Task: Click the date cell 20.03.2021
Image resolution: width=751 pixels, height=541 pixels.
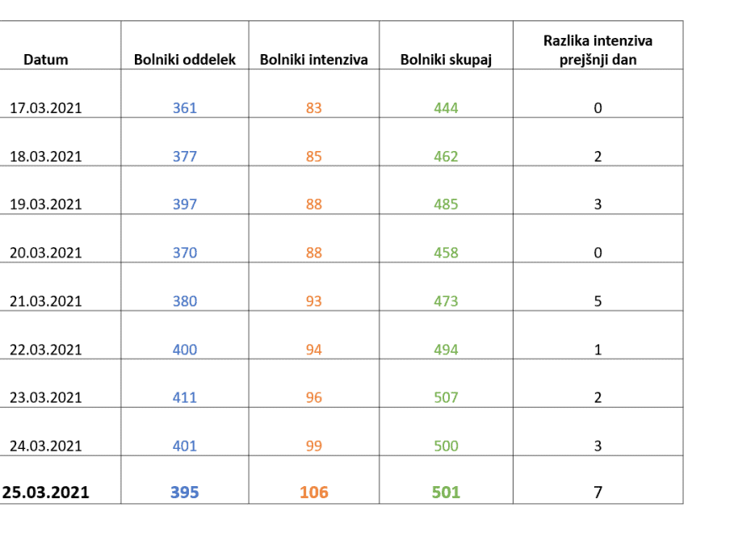Action: pyautogui.click(x=46, y=253)
